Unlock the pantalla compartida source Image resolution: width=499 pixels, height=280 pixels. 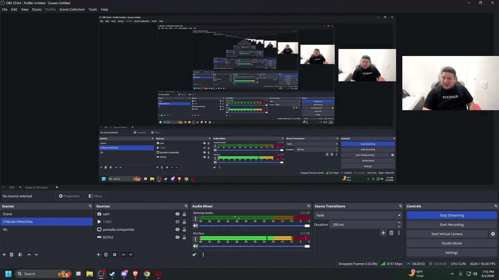[x=184, y=229]
